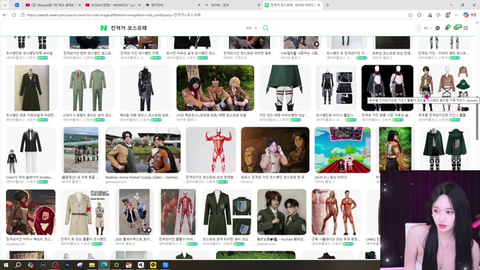Open KakaoTalk from the taskbar
The image size is (480, 270).
click(153, 265)
